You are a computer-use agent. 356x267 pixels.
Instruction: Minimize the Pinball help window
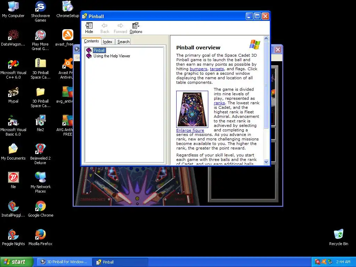pyautogui.click(x=249, y=16)
